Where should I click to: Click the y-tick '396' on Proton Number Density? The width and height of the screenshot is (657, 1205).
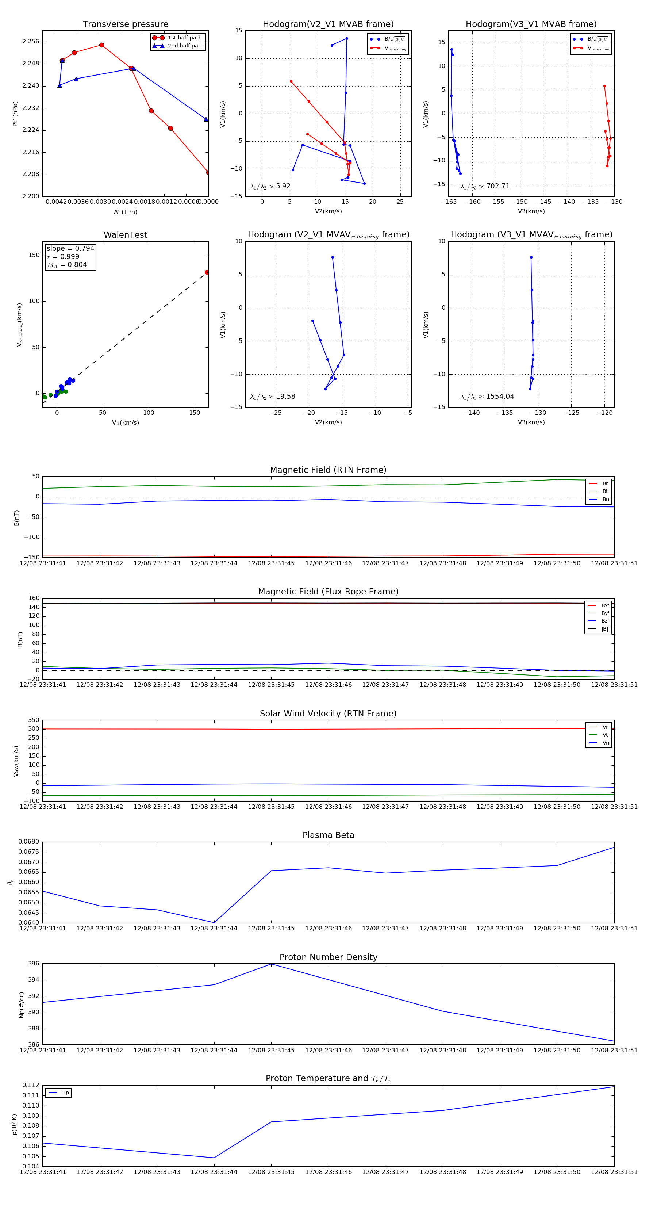point(34,964)
